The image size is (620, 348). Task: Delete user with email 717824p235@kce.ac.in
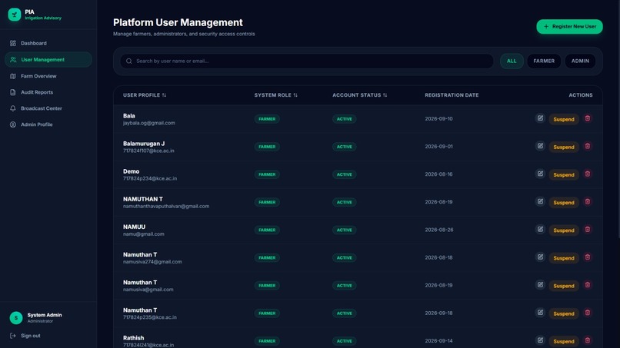point(588,313)
